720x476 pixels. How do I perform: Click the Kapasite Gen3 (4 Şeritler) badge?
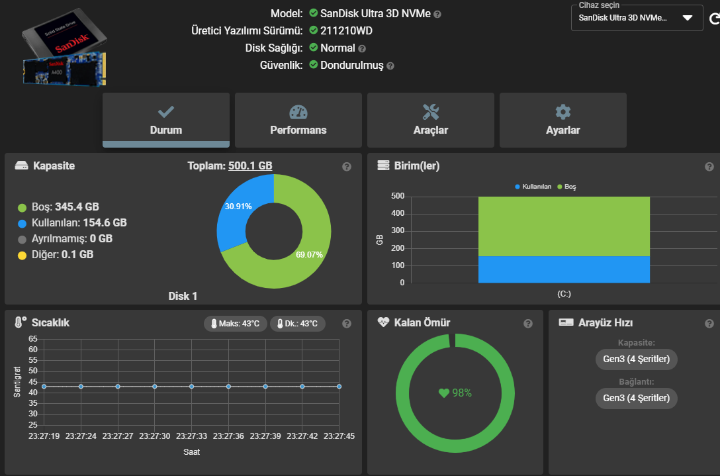coord(637,359)
